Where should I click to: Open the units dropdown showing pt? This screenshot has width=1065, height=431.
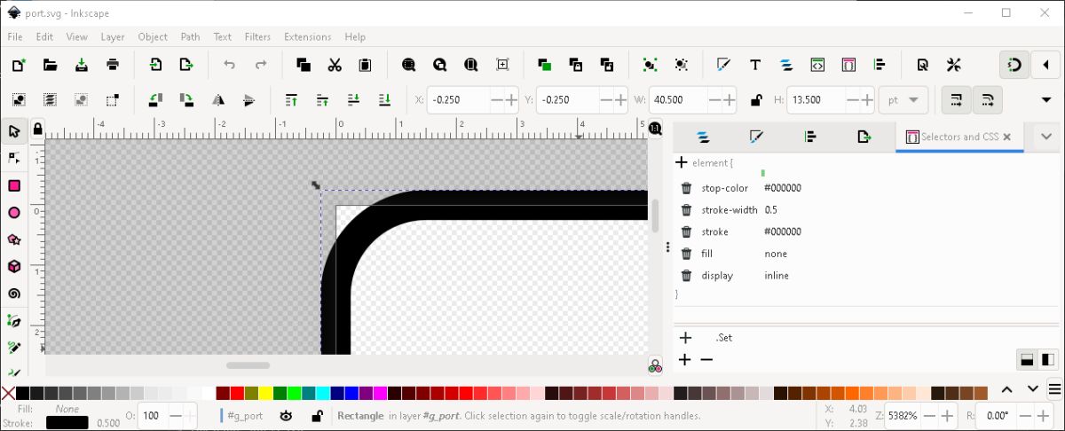pyautogui.click(x=903, y=100)
